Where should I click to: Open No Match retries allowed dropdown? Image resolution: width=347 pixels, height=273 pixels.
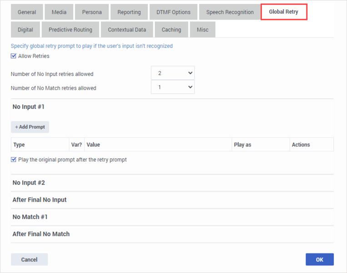coord(173,87)
